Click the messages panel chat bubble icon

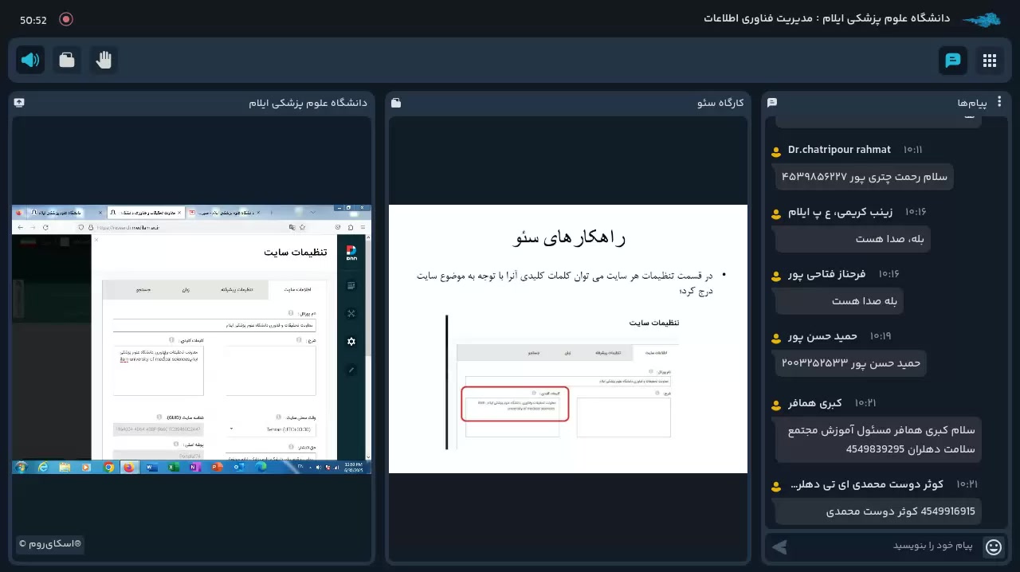tap(772, 103)
